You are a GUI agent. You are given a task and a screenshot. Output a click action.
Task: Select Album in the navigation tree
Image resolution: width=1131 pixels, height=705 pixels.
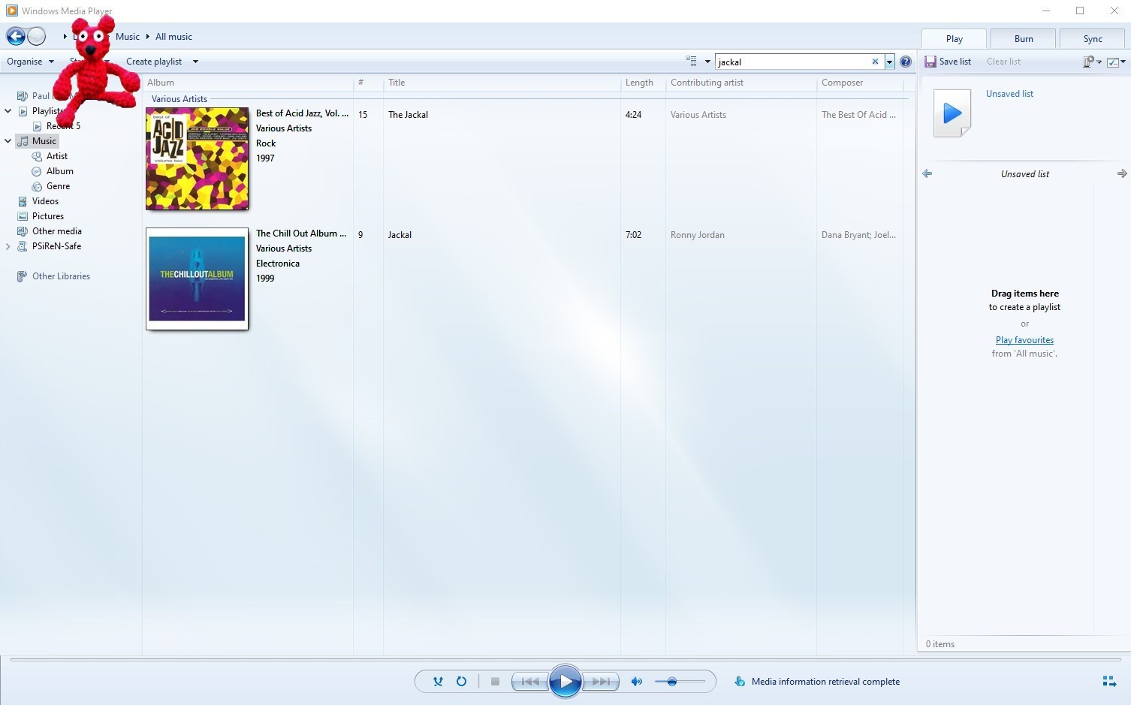tap(60, 171)
